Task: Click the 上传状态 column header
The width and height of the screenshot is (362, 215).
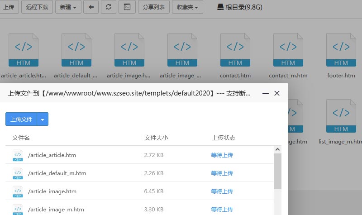Action: tap(224, 138)
